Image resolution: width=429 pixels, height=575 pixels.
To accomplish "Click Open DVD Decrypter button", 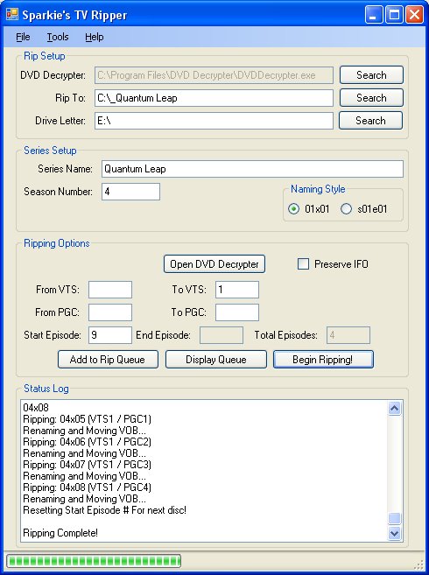I will click(214, 264).
